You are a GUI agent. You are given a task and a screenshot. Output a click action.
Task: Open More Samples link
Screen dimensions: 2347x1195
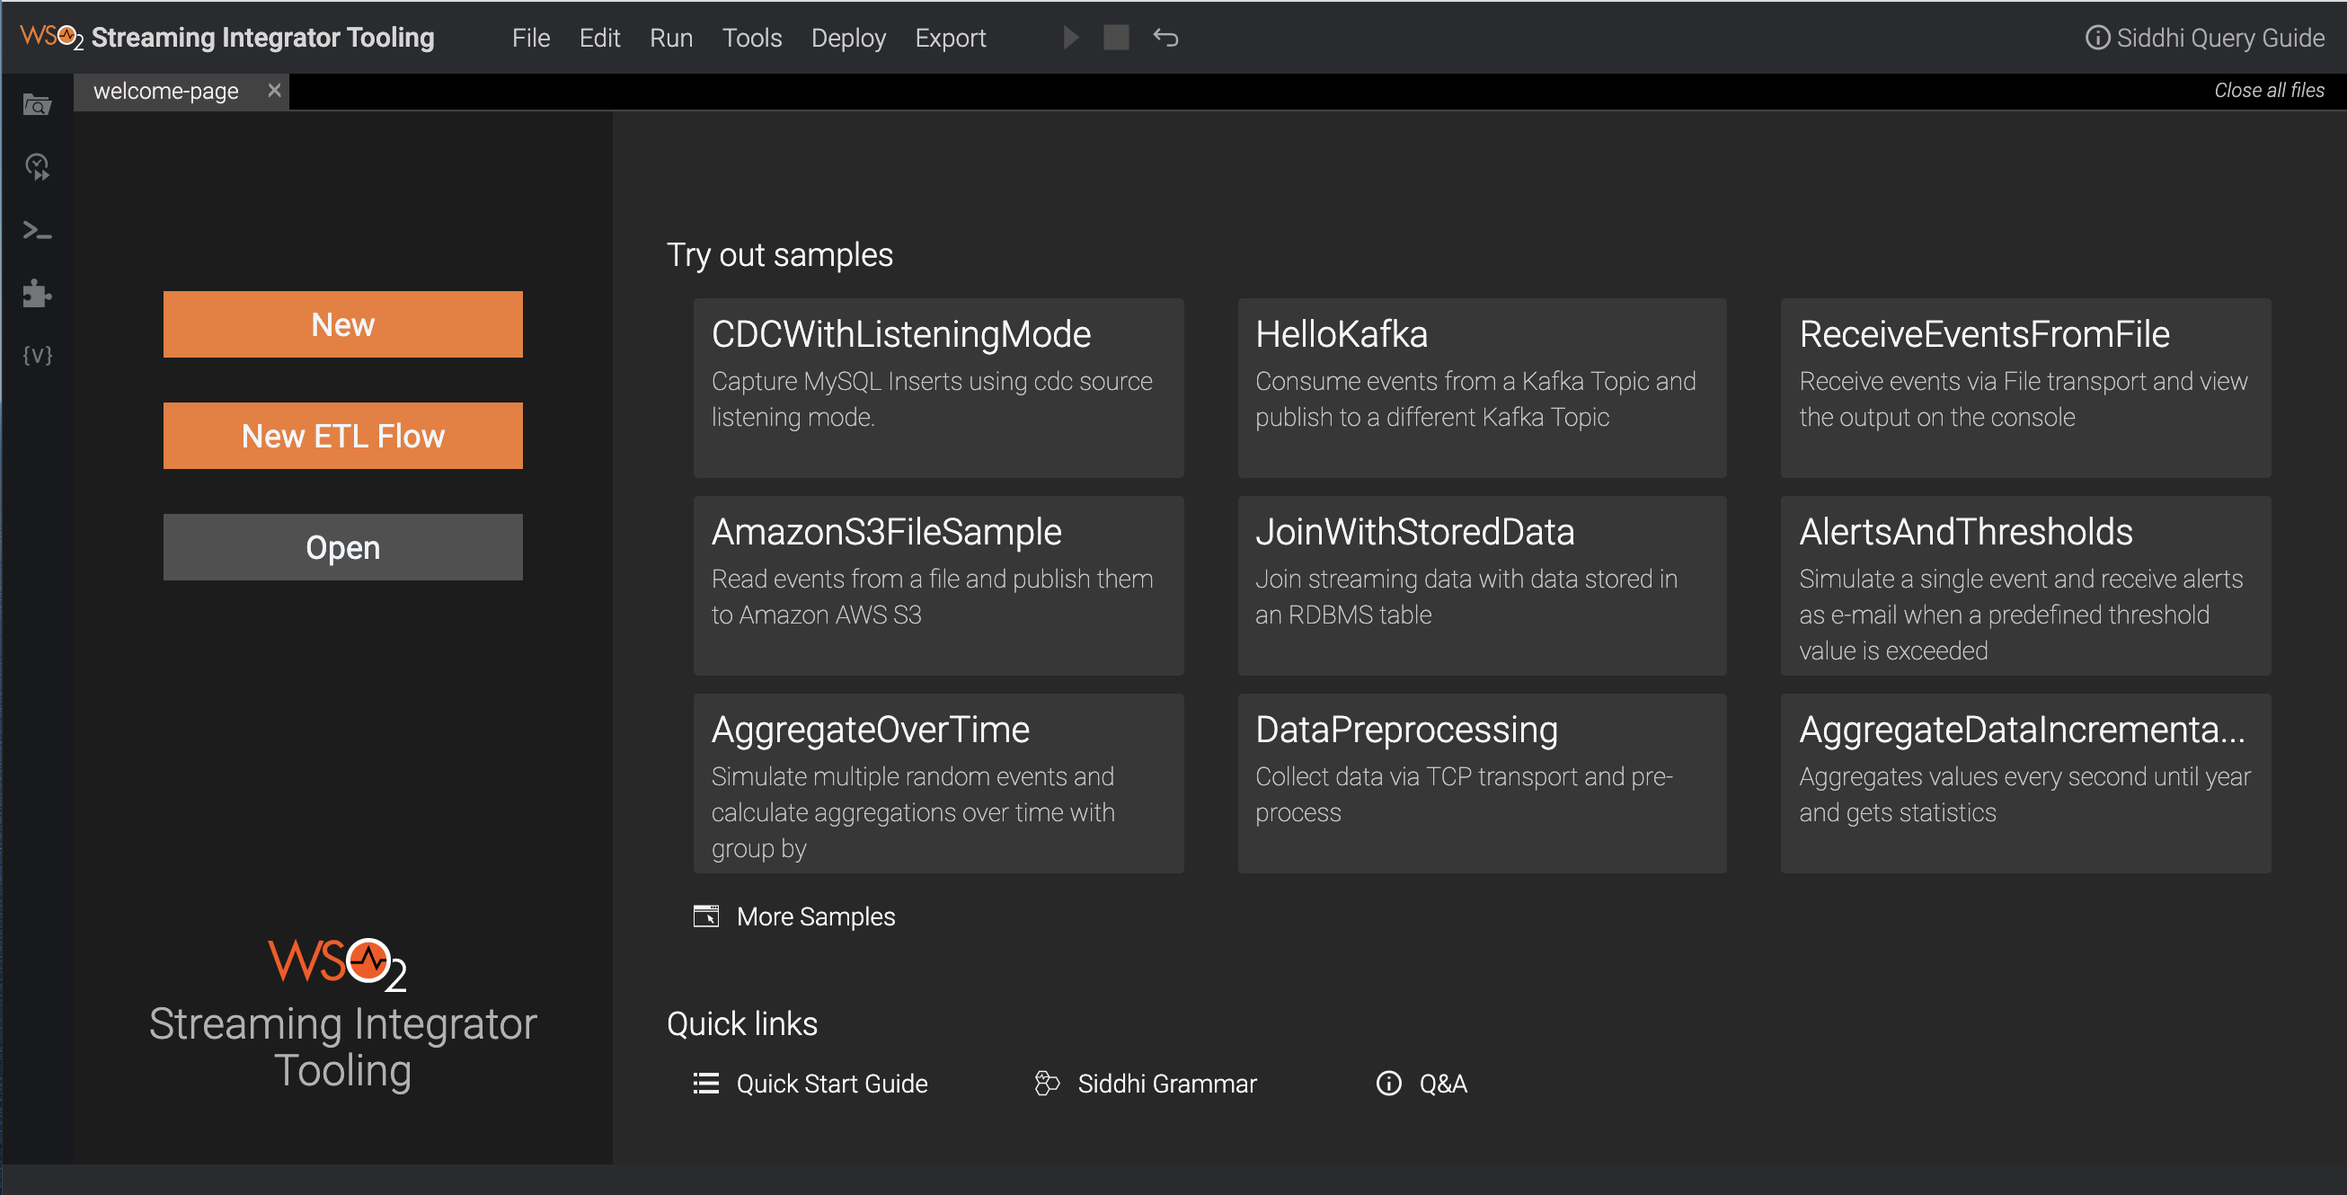(x=816, y=916)
